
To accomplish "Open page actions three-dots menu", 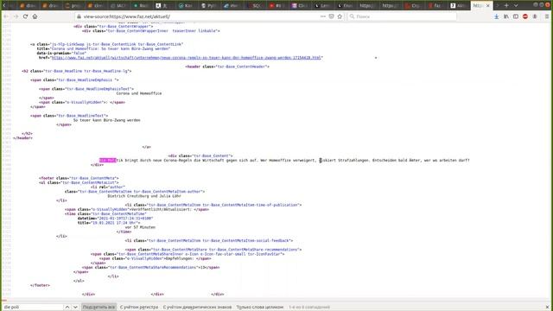I will [323, 16].
